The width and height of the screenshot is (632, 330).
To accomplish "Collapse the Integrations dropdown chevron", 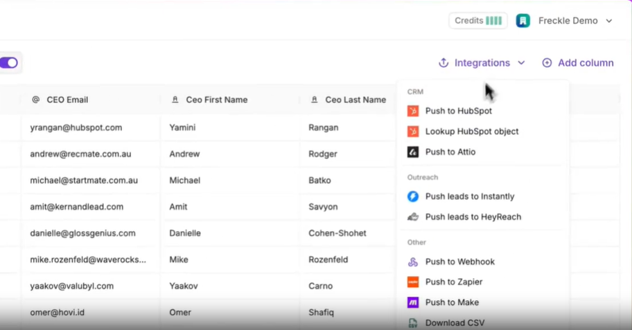I will click(x=521, y=63).
